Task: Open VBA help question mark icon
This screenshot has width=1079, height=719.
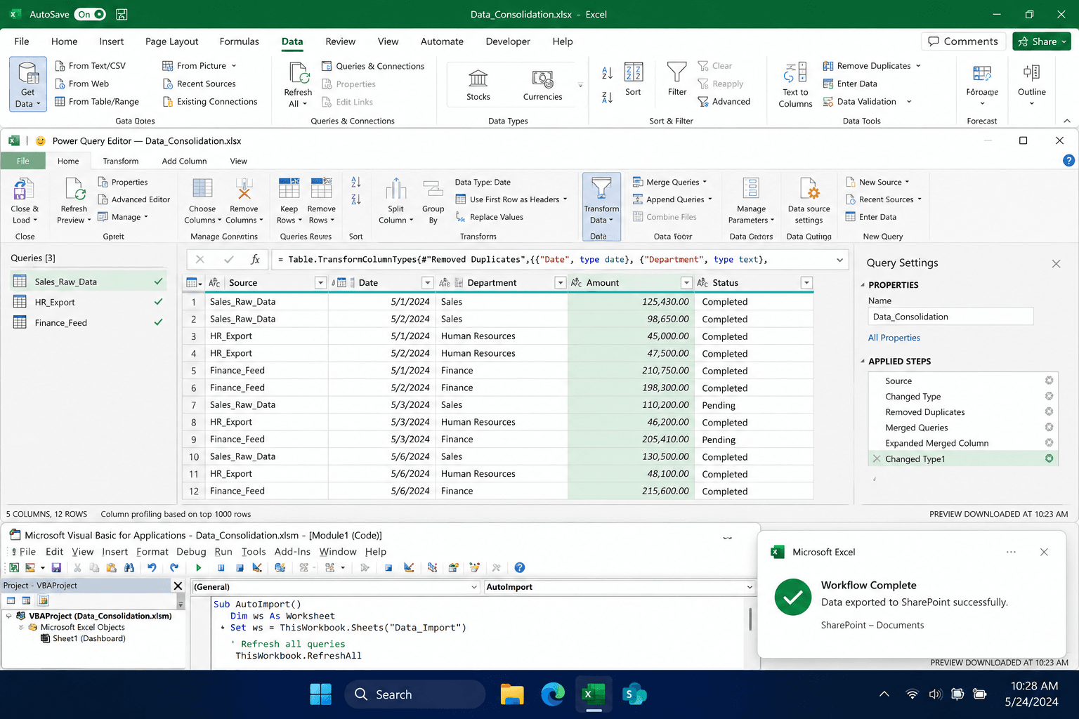Action: [519, 567]
